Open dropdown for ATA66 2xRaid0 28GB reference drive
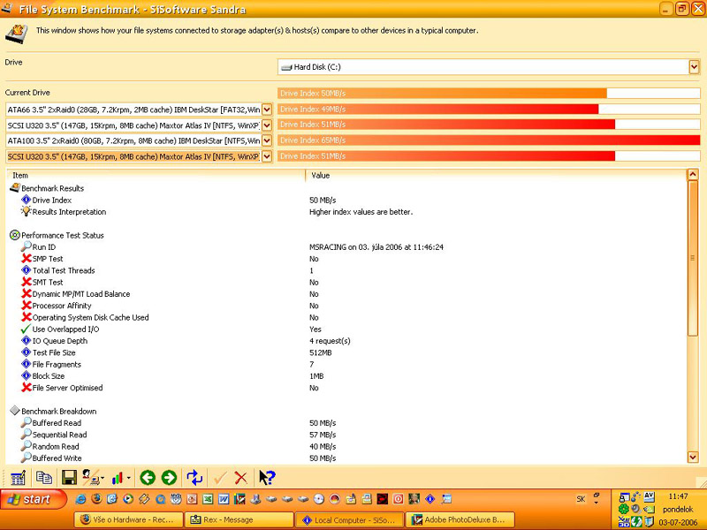This screenshot has width=707, height=530. (x=267, y=110)
